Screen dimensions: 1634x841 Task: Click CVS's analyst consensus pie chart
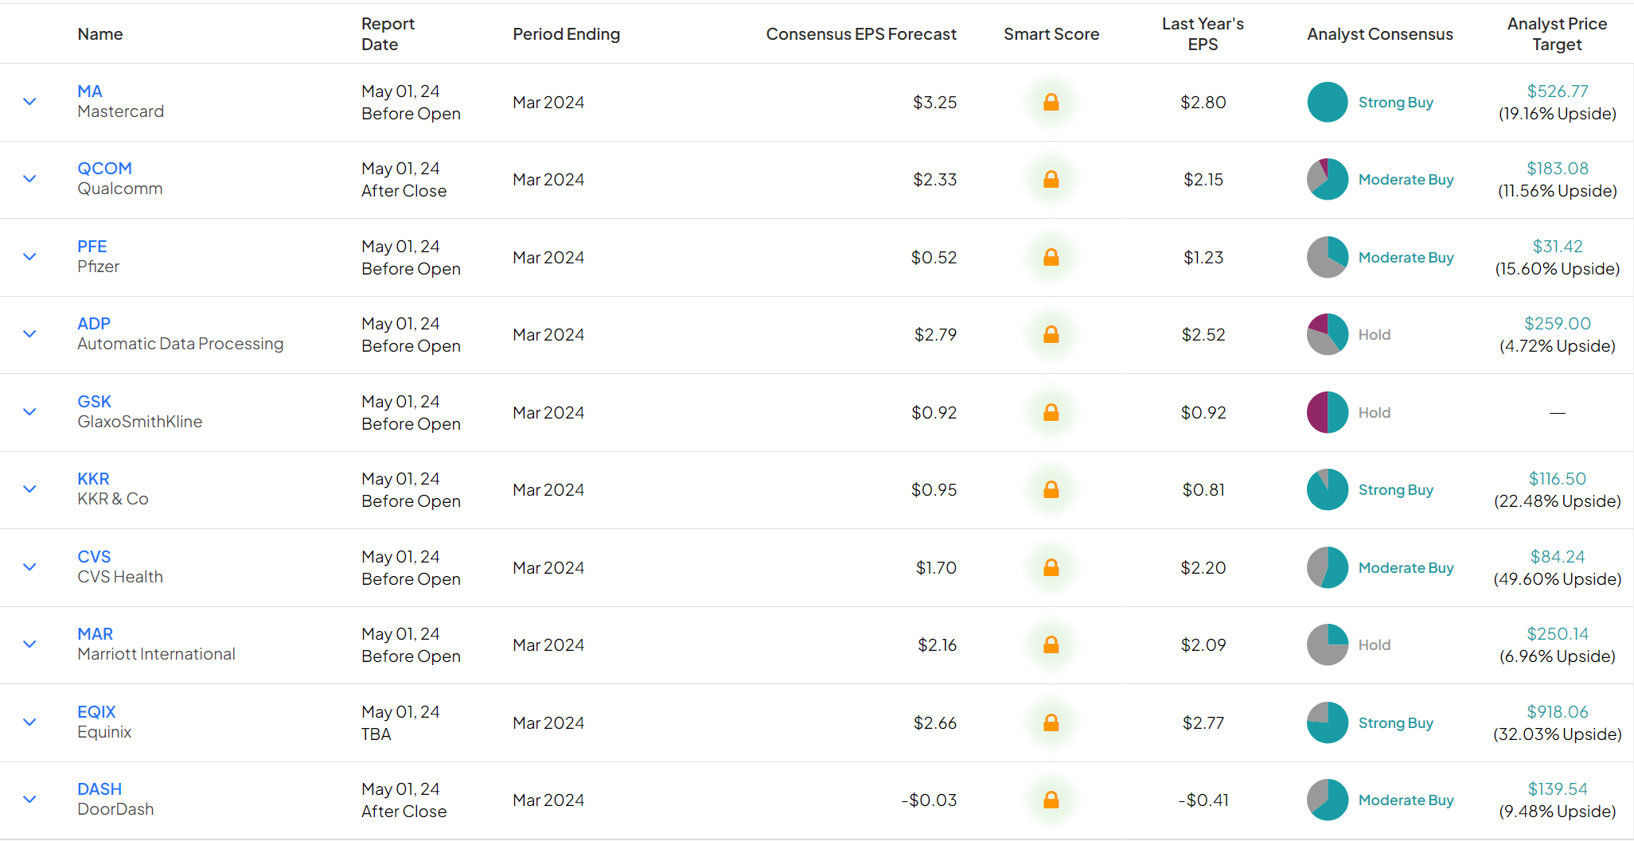(x=1327, y=567)
